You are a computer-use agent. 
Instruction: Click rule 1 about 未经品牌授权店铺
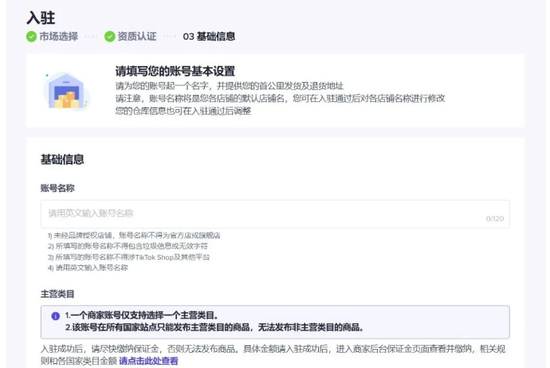(x=133, y=236)
